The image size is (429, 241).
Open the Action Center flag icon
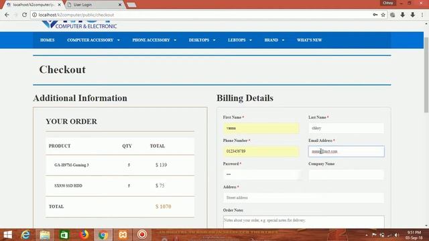[x=374, y=235]
